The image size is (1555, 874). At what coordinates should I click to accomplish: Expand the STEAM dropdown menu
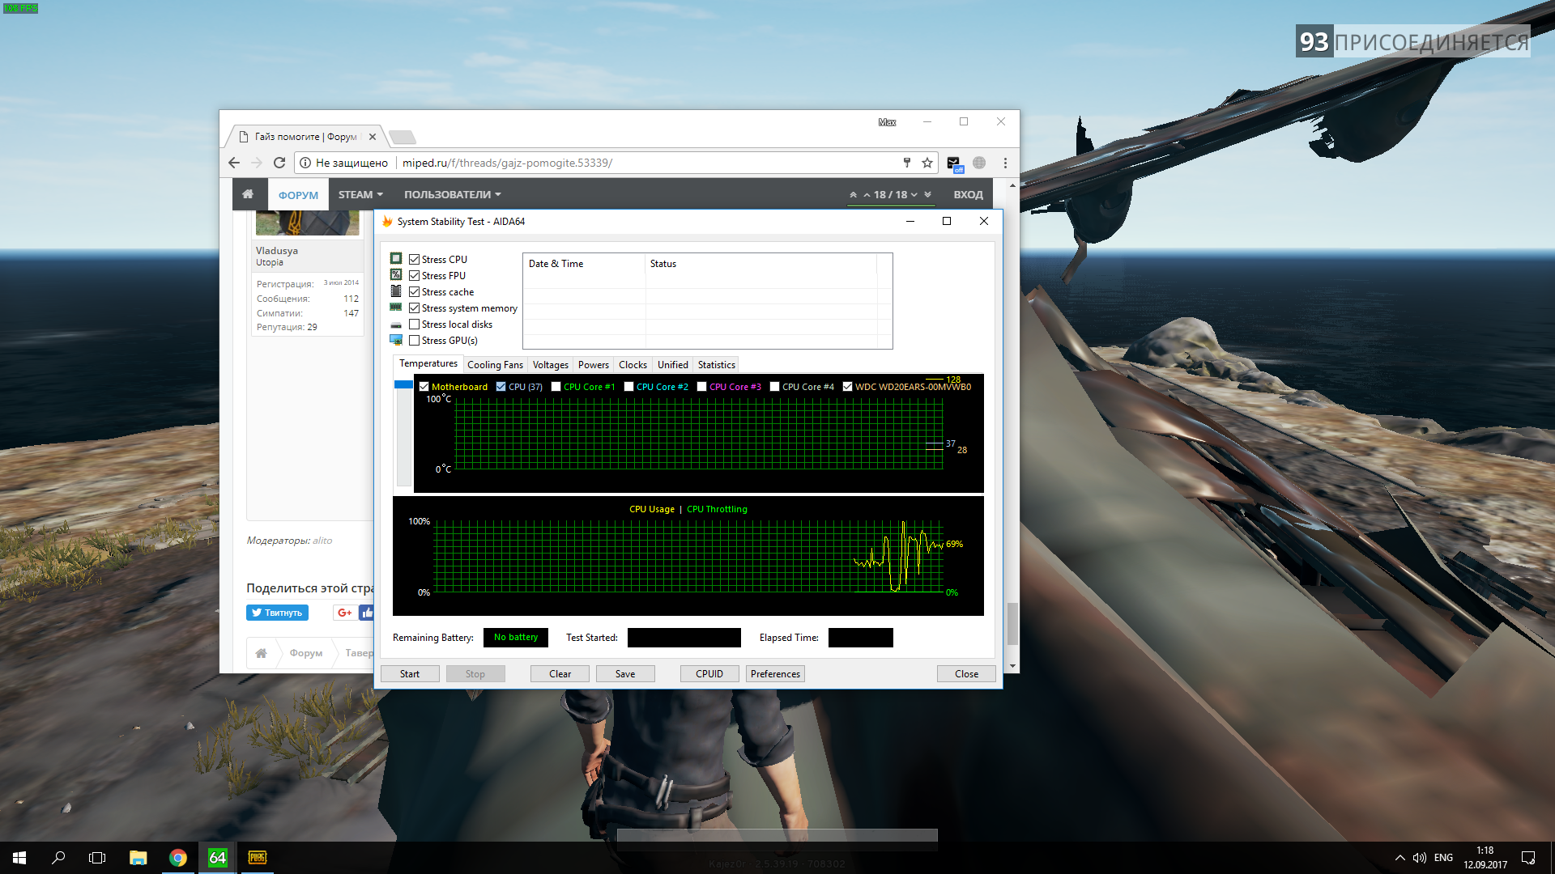click(360, 194)
